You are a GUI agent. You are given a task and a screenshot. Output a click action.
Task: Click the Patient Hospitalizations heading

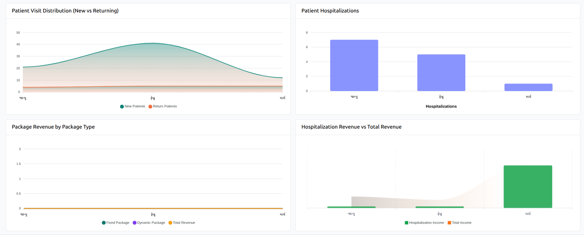coord(330,11)
